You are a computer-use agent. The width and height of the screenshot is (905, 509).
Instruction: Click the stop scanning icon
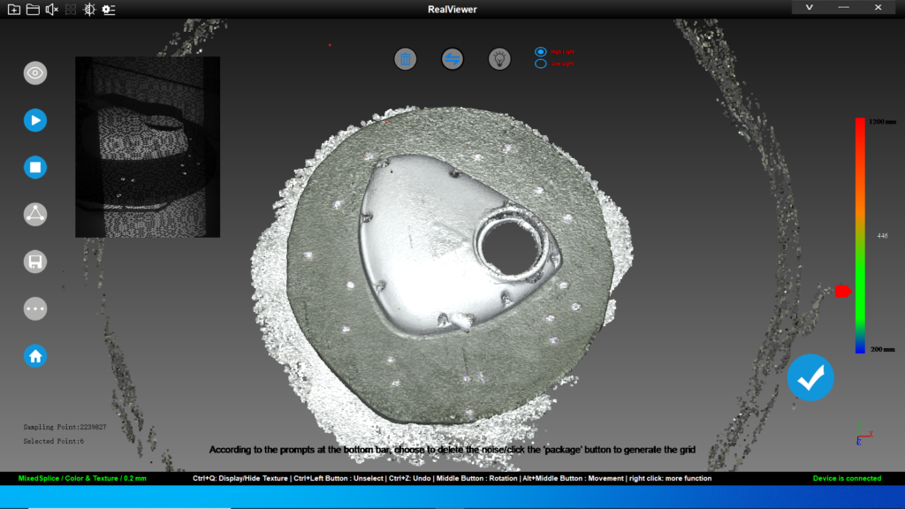tap(35, 167)
